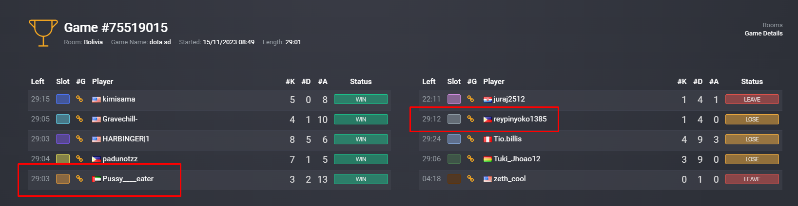The image size is (798, 206).
Task: Open player profile kimisama
Action: coord(118,99)
